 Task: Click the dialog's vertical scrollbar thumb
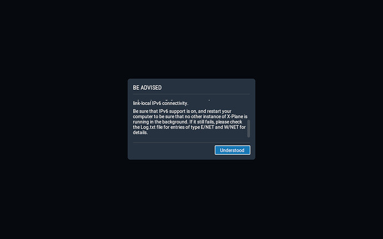[x=249, y=129]
